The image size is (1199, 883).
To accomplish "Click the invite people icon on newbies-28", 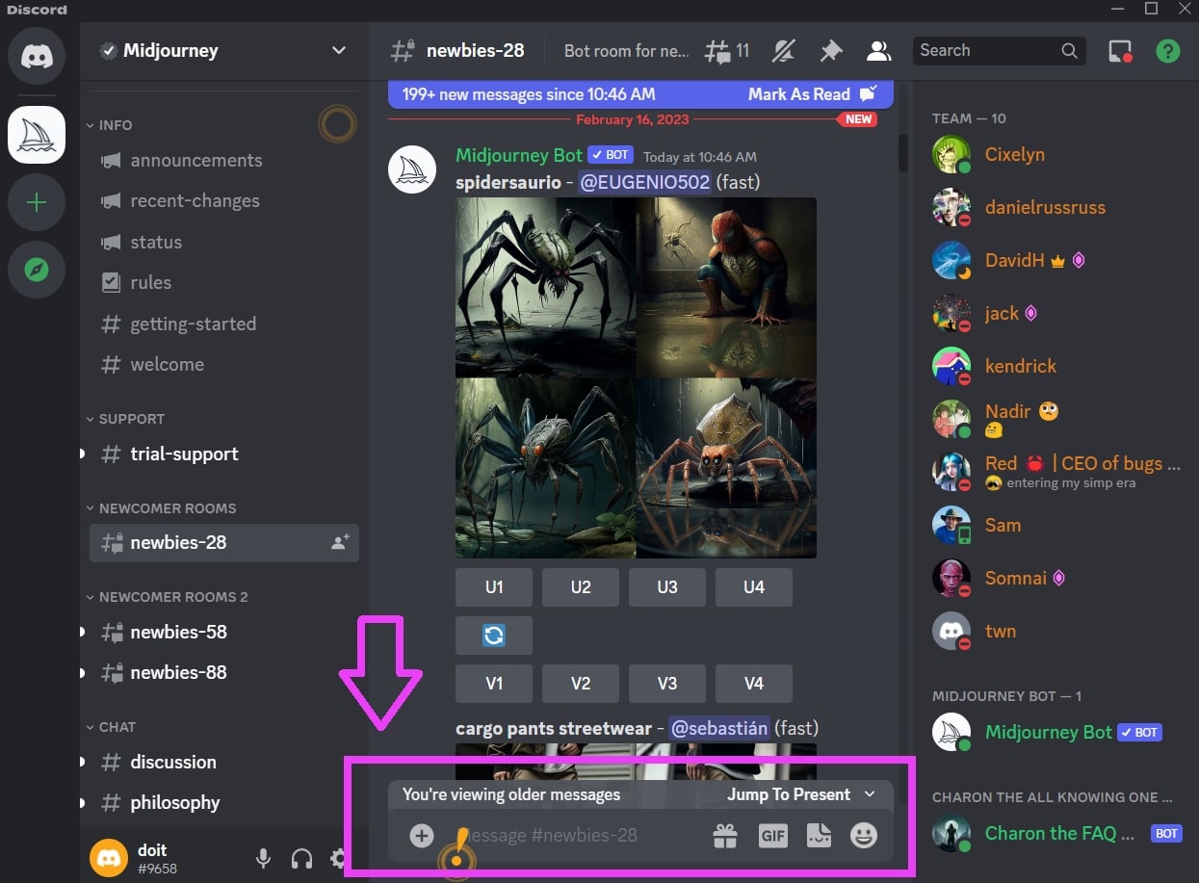I will (x=340, y=542).
